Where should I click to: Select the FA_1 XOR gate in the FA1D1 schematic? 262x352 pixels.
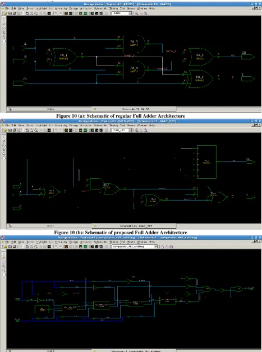pos(65,57)
